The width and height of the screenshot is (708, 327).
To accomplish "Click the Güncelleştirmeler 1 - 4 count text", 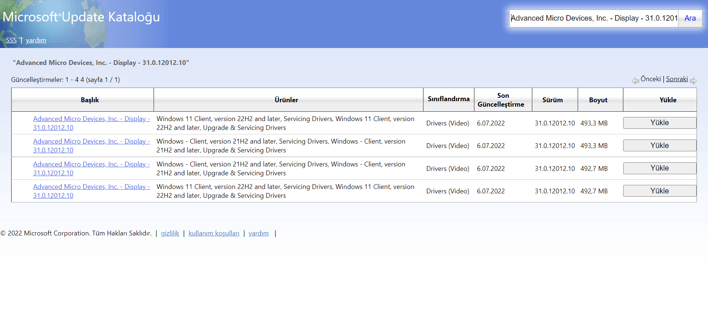I will pos(65,80).
